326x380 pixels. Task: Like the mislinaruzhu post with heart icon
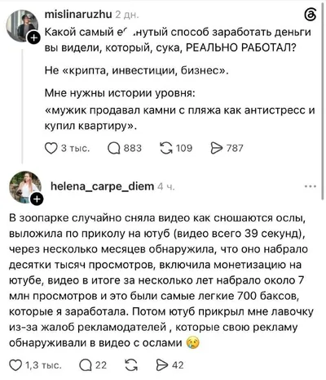click(x=51, y=148)
